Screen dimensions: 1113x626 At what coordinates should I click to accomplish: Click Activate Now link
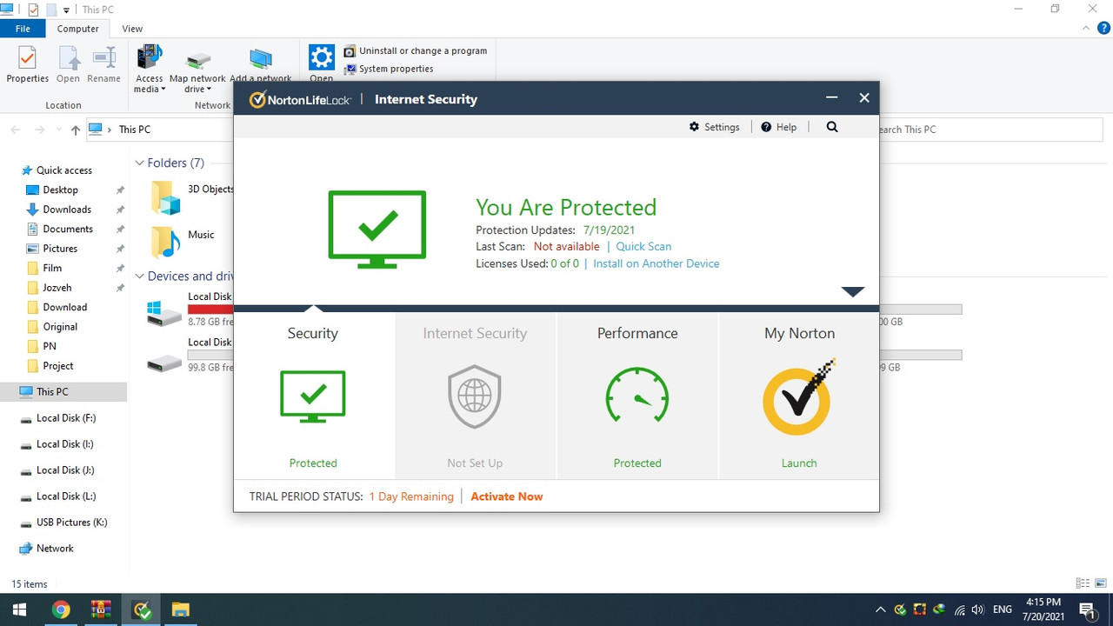tap(506, 496)
